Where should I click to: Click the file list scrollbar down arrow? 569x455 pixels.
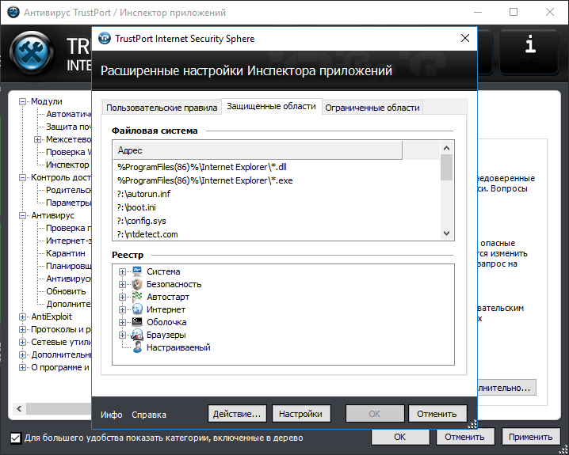click(447, 233)
